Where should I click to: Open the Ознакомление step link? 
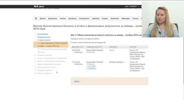(x=43, y=34)
